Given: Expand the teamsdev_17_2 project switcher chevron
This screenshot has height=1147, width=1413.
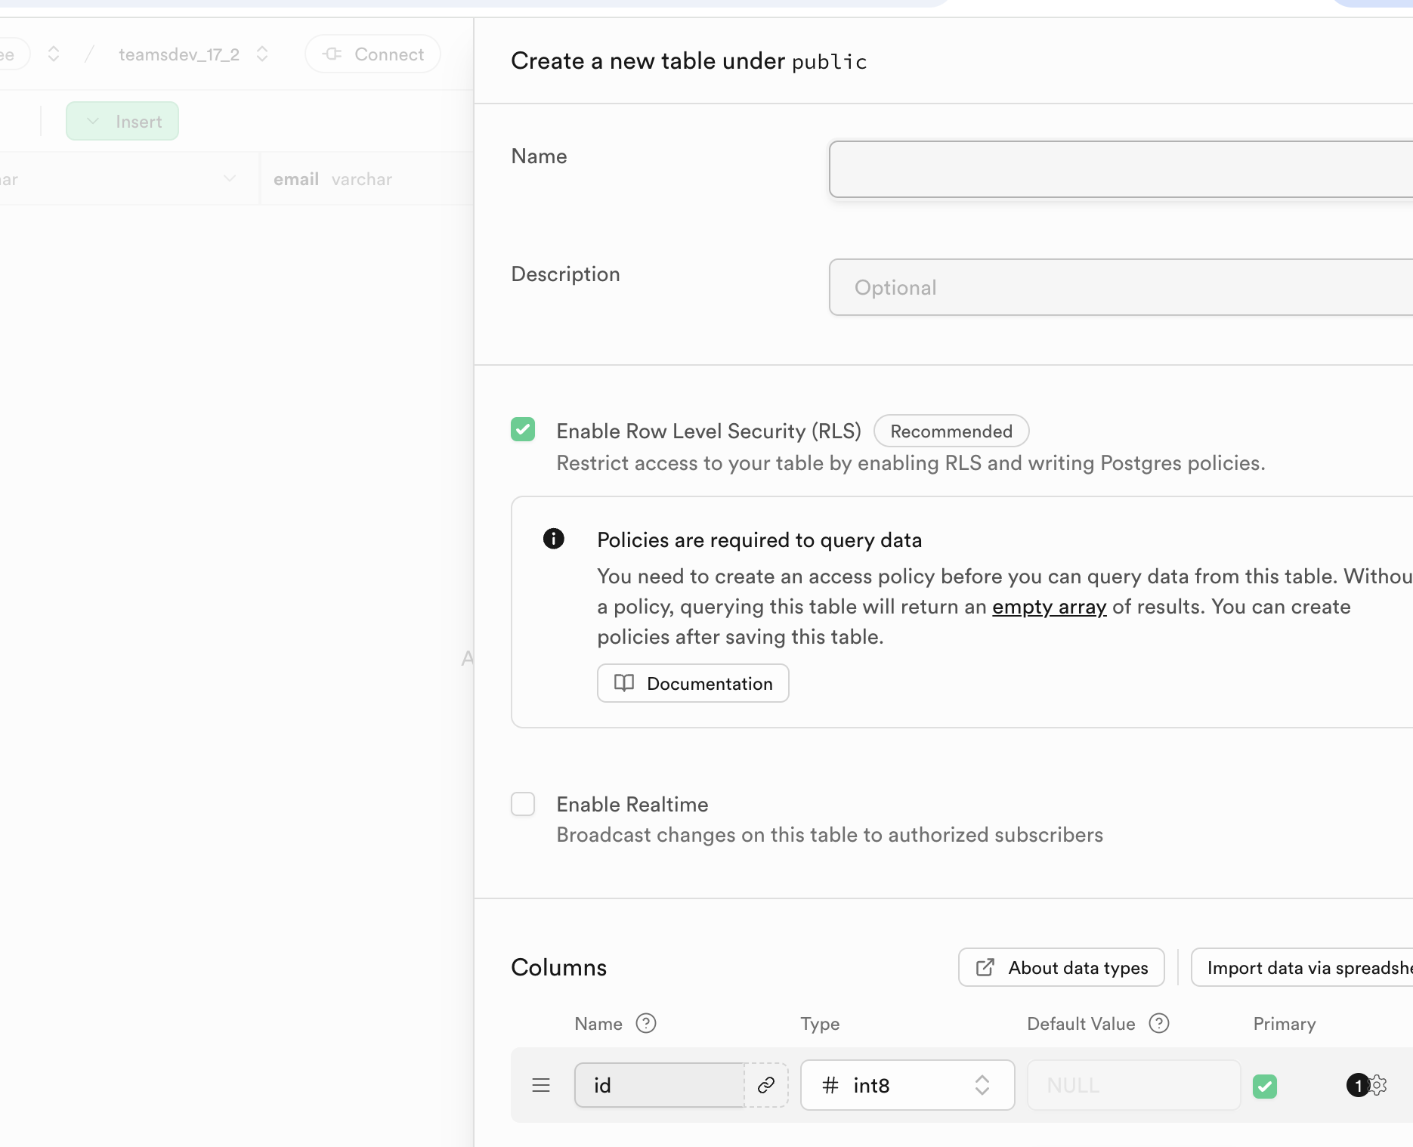Looking at the screenshot, I should pyautogui.click(x=262, y=54).
